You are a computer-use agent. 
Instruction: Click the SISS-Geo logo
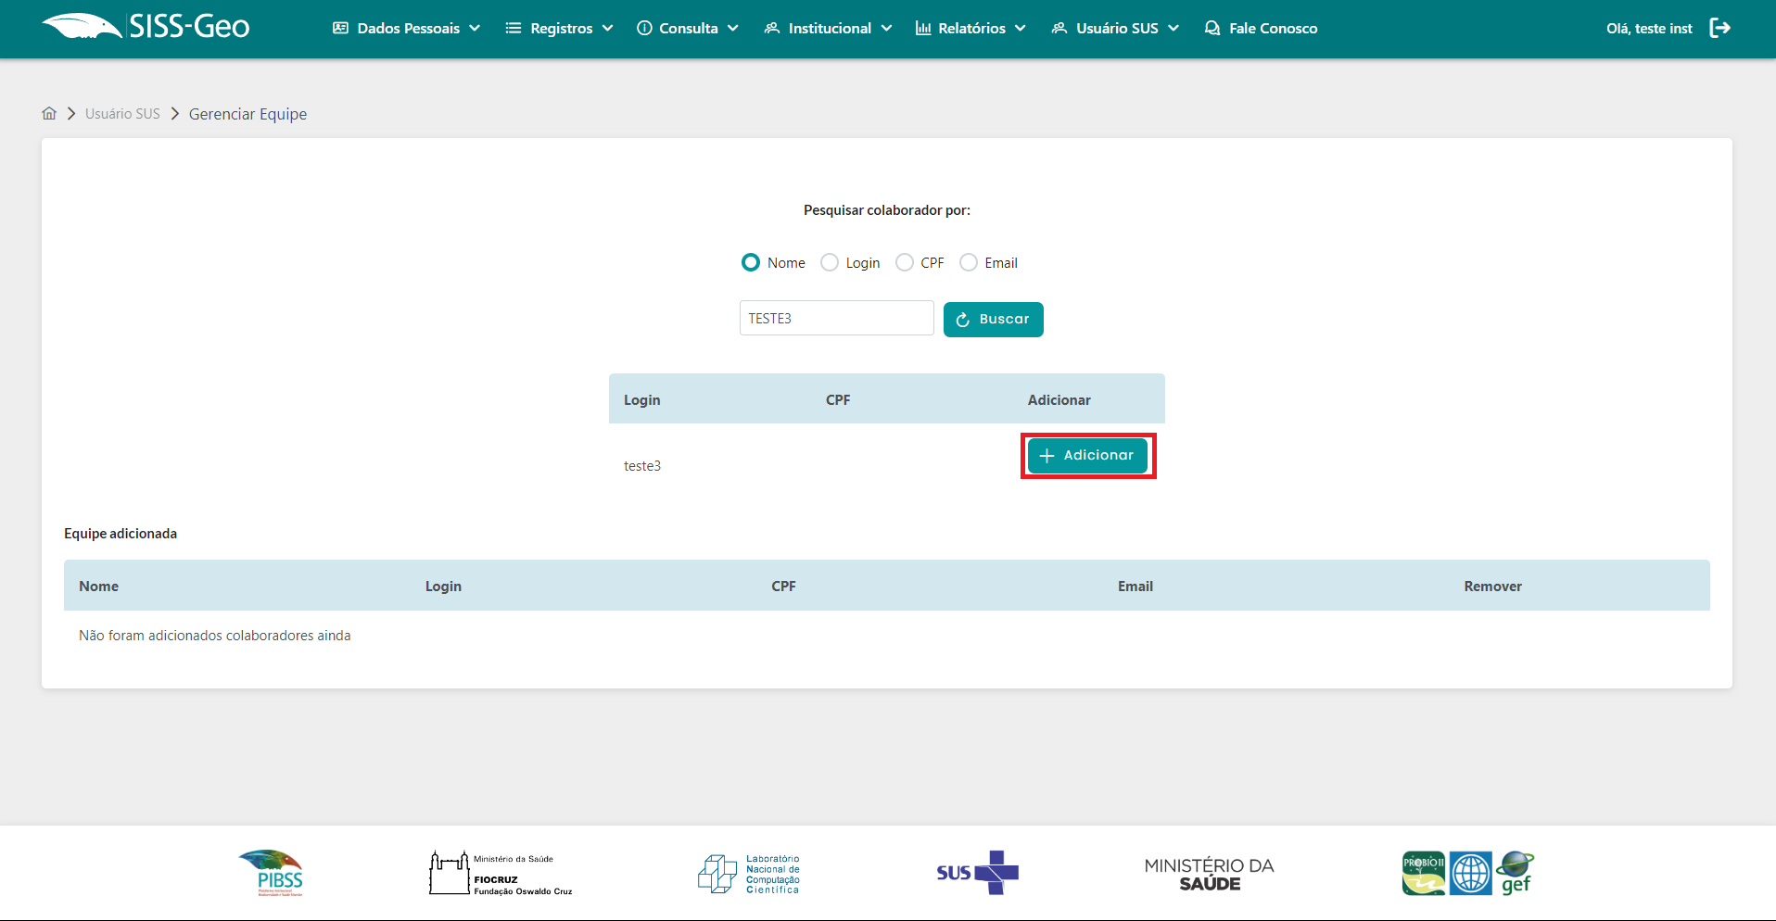(146, 27)
